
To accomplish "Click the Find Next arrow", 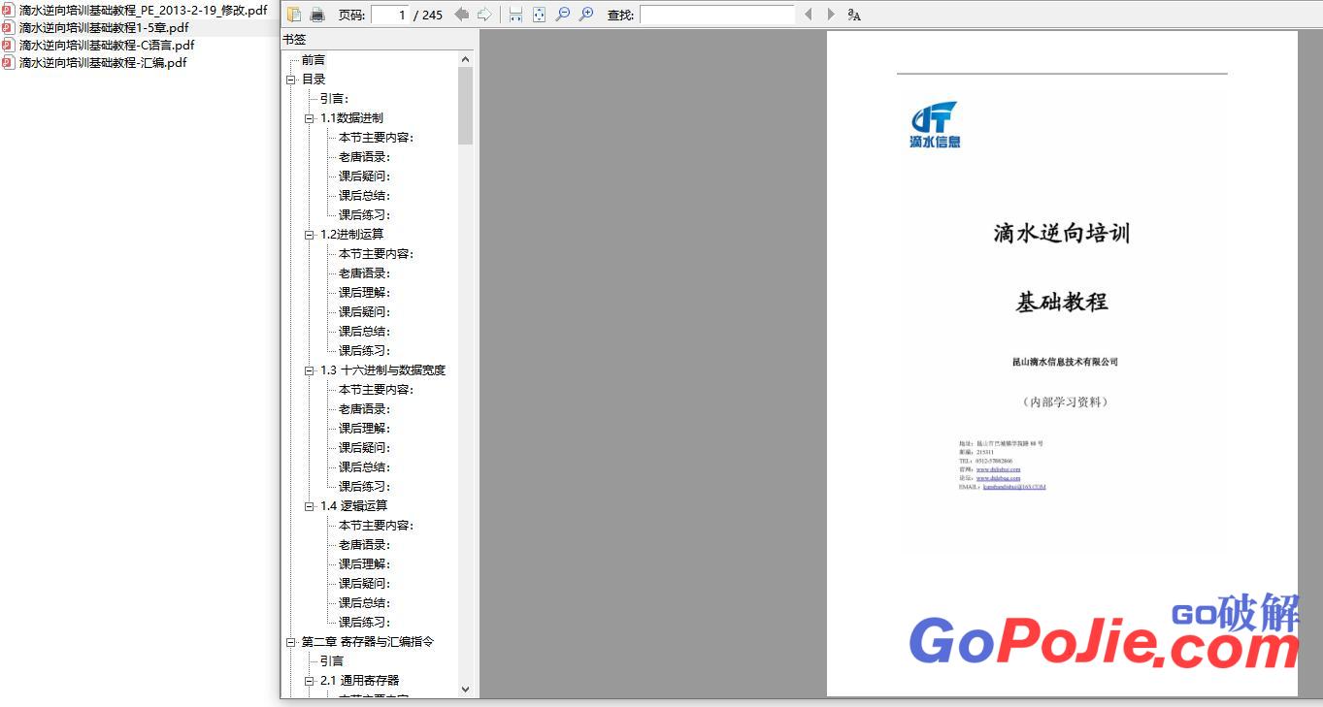I will [830, 15].
